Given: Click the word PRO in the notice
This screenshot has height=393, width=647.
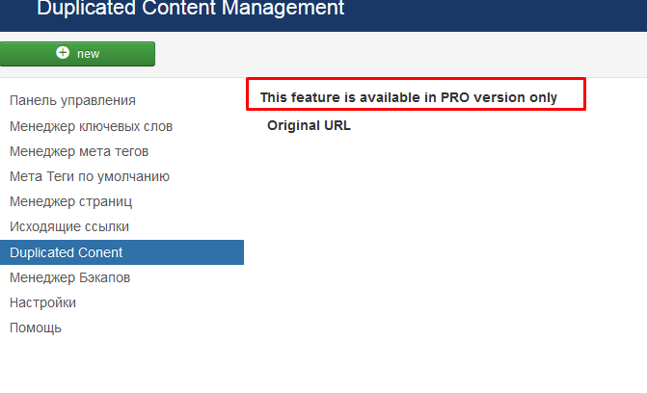Looking at the screenshot, I should (x=455, y=97).
